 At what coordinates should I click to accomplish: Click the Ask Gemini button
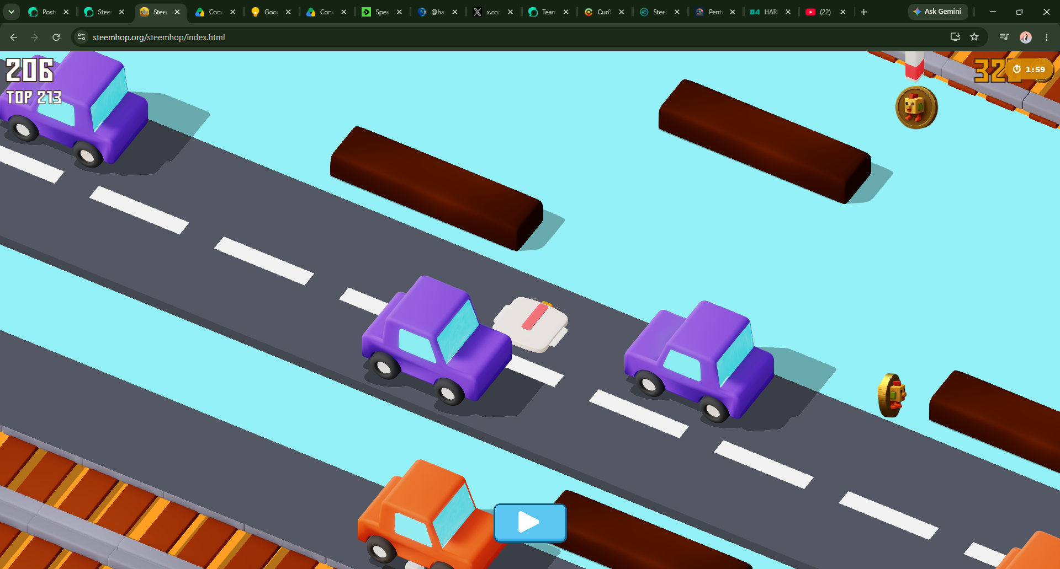pyautogui.click(x=937, y=12)
